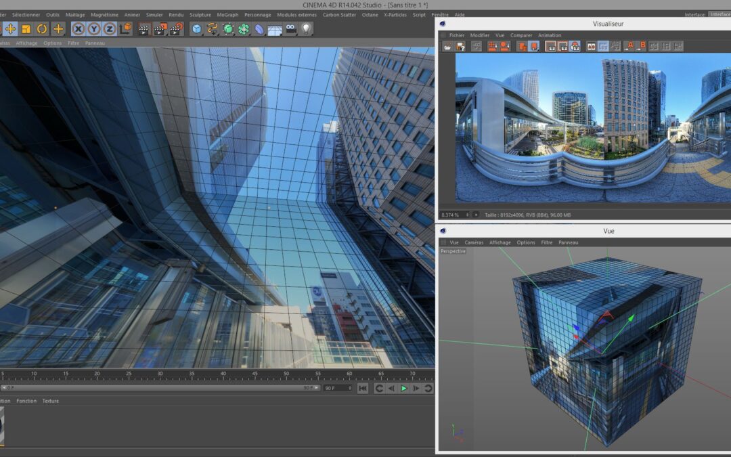Select the Scale tool

[26, 29]
